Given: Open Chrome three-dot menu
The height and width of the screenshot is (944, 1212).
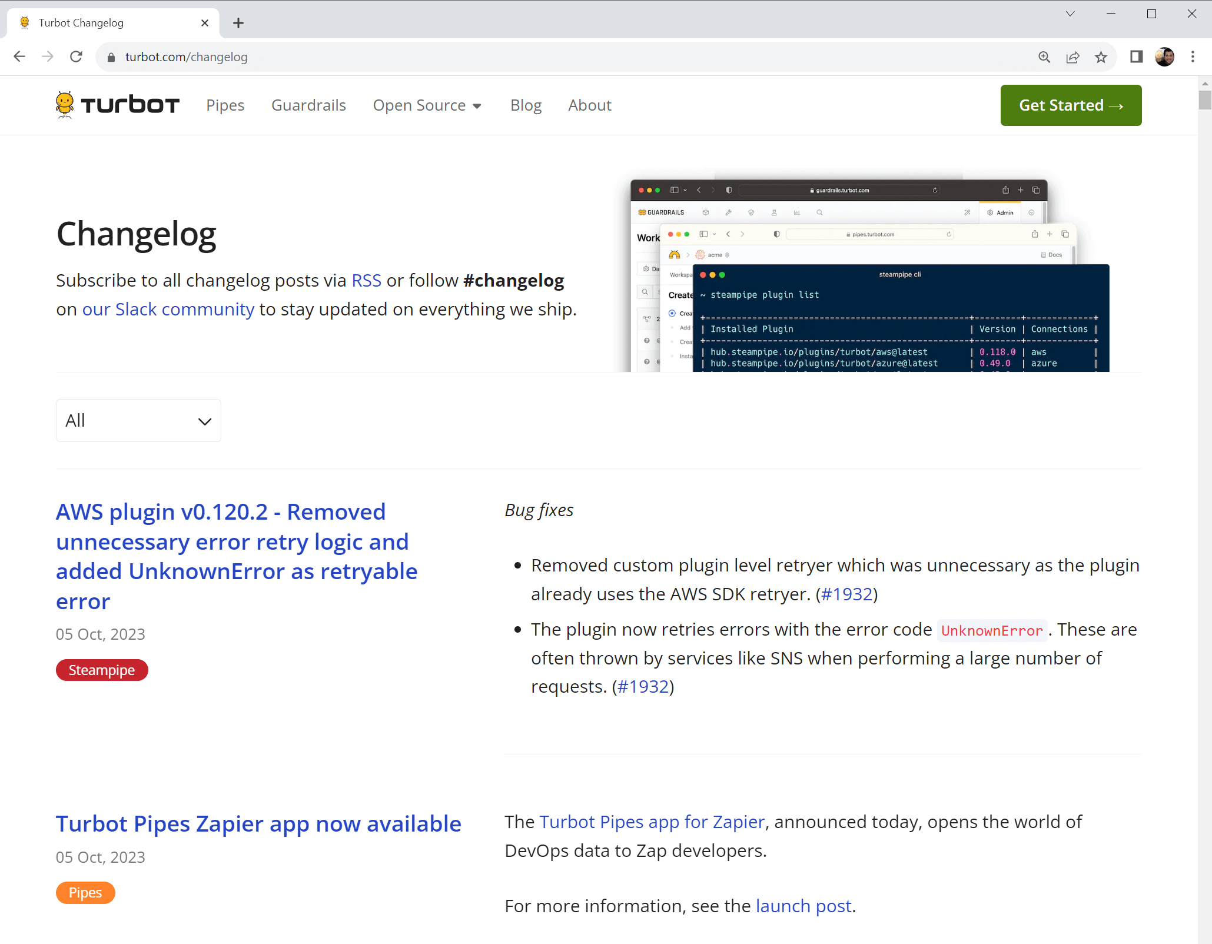Looking at the screenshot, I should click(1193, 57).
